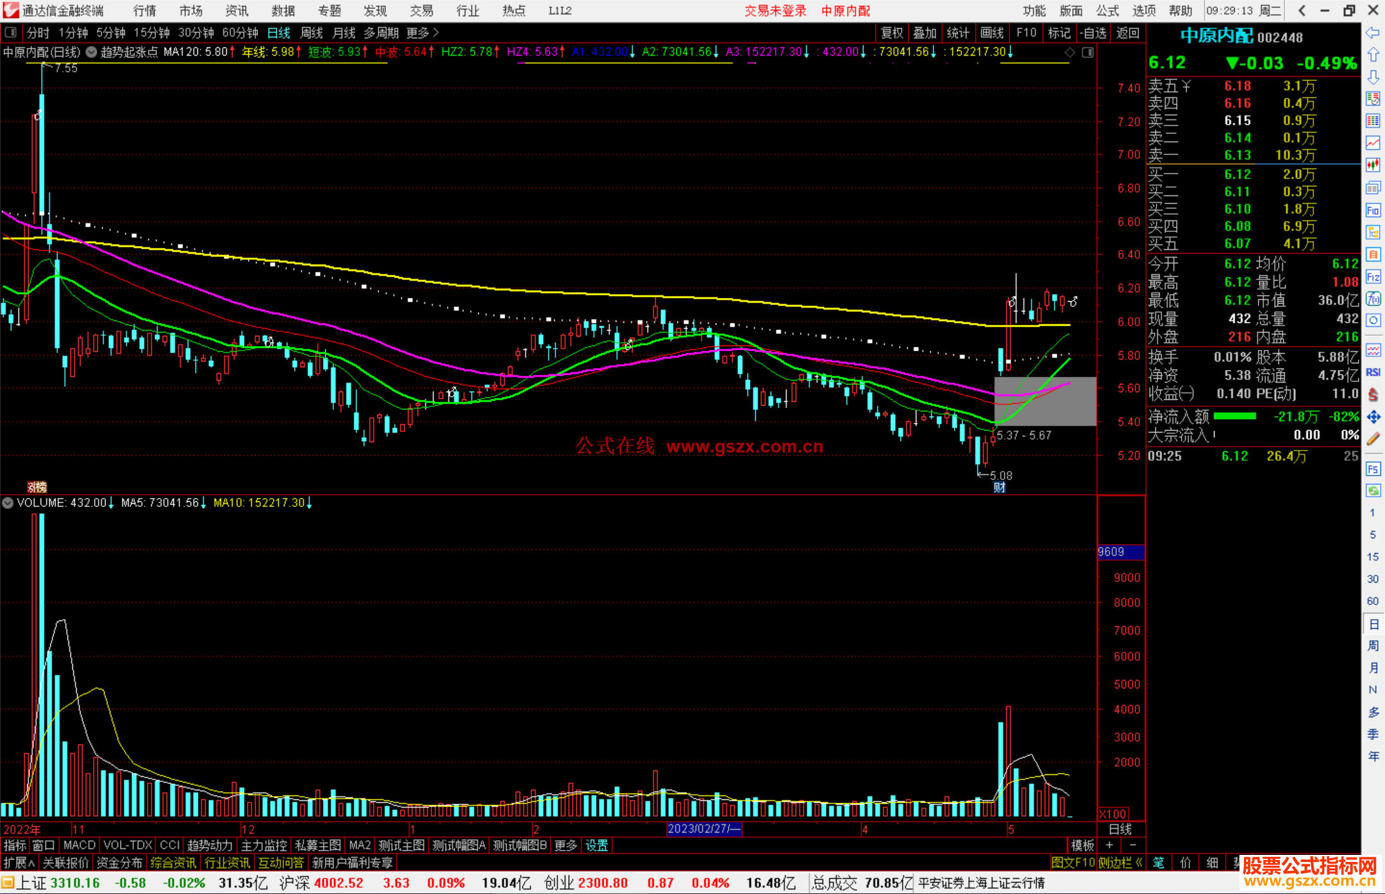Toggle side panel icon at chart top-right
The width and height of the screenshot is (1385, 894).
tap(1087, 52)
